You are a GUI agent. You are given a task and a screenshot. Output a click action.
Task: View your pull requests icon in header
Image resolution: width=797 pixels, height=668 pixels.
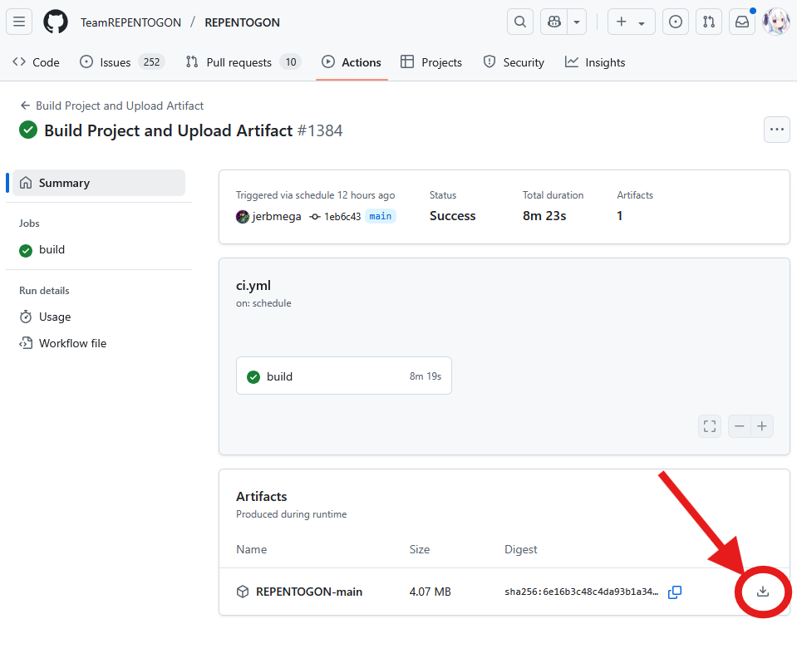709,22
